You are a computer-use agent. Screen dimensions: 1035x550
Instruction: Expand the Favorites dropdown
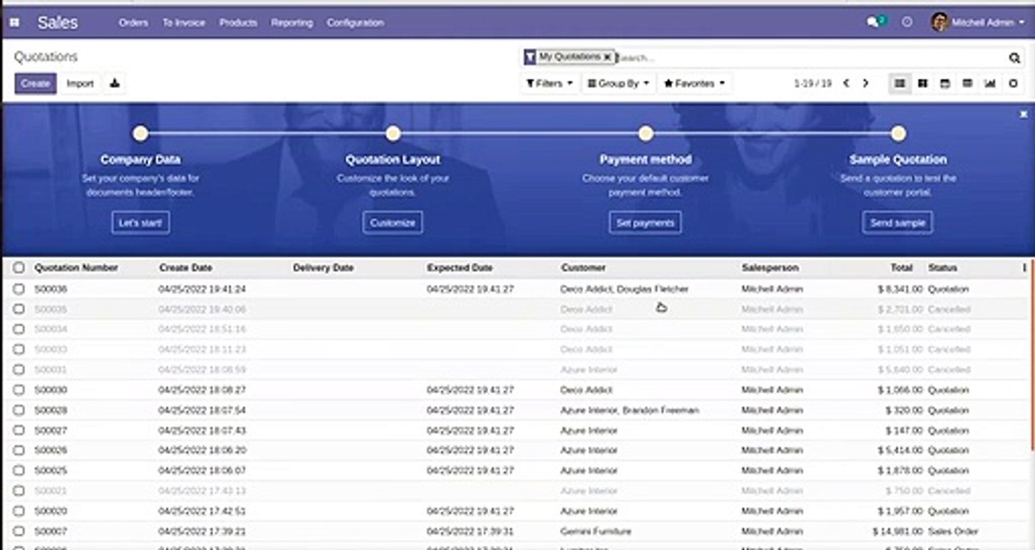(694, 83)
